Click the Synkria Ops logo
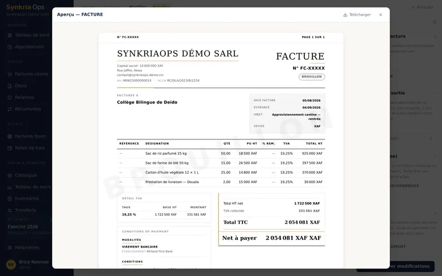The height and width of the screenshot is (276, 442). (25, 7)
